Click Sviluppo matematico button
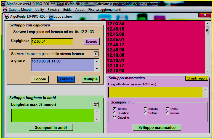Viewport: 213px width, 139px height. 157,127
